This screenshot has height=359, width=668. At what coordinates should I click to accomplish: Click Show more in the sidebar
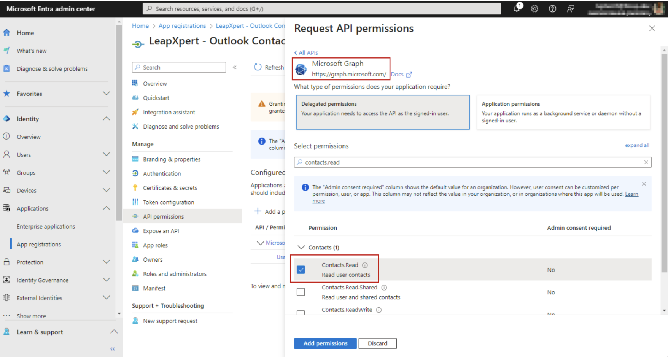tap(31, 316)
